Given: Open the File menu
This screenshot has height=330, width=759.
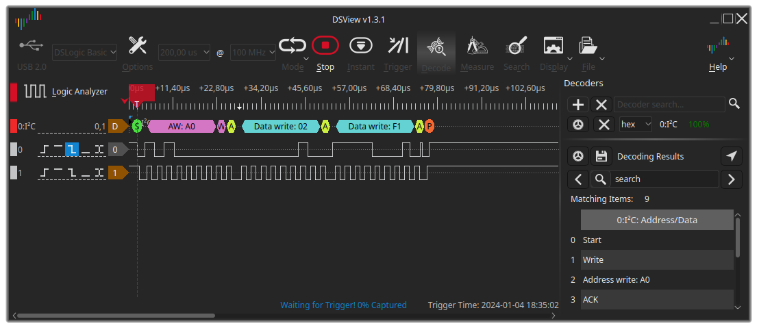Looking at the screenshot, I should (x=588, y=45).
